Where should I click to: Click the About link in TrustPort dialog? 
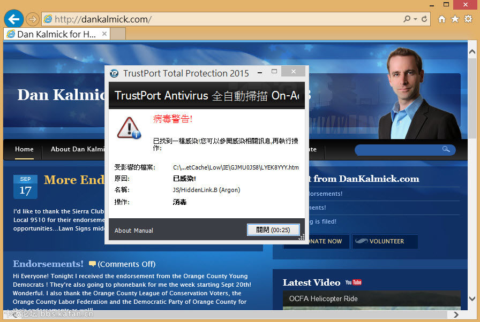pos(123,231)
